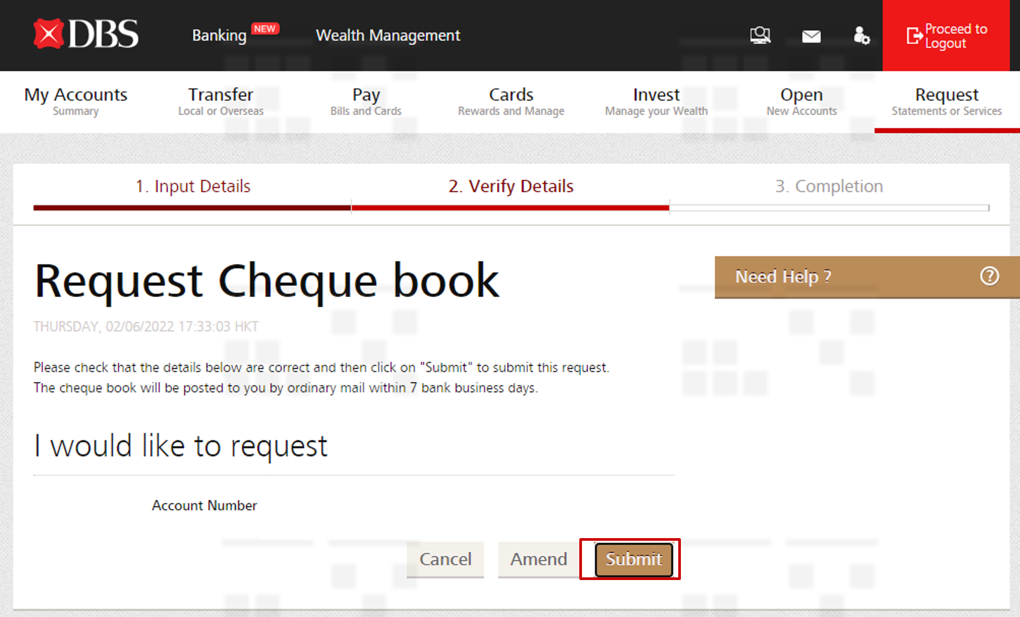Click the DBS logo
The width and height of the screenshot is (1020, 617).
86,34
